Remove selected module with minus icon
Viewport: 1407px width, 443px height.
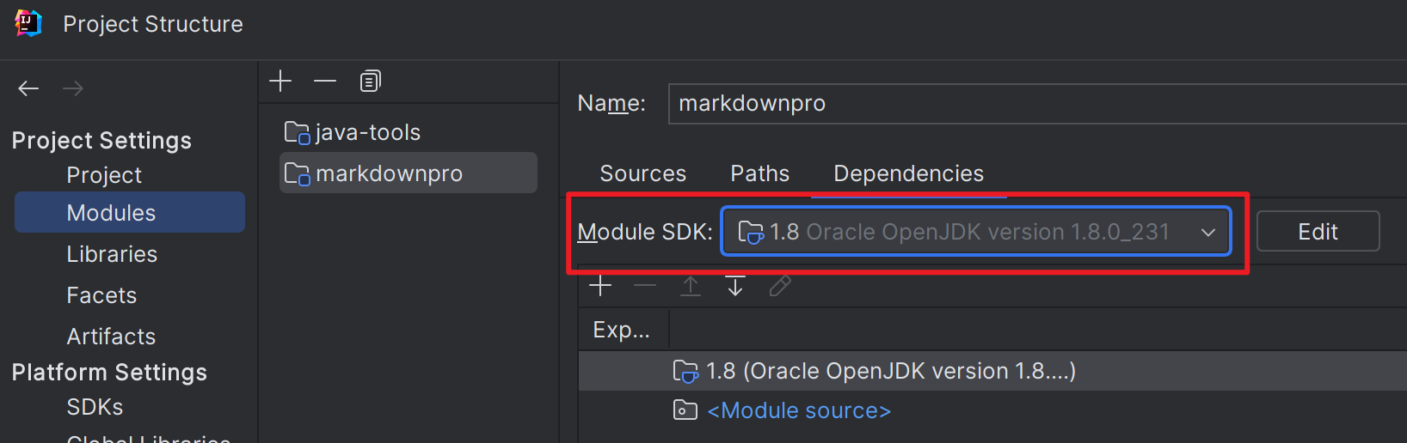tap(325, 82)
